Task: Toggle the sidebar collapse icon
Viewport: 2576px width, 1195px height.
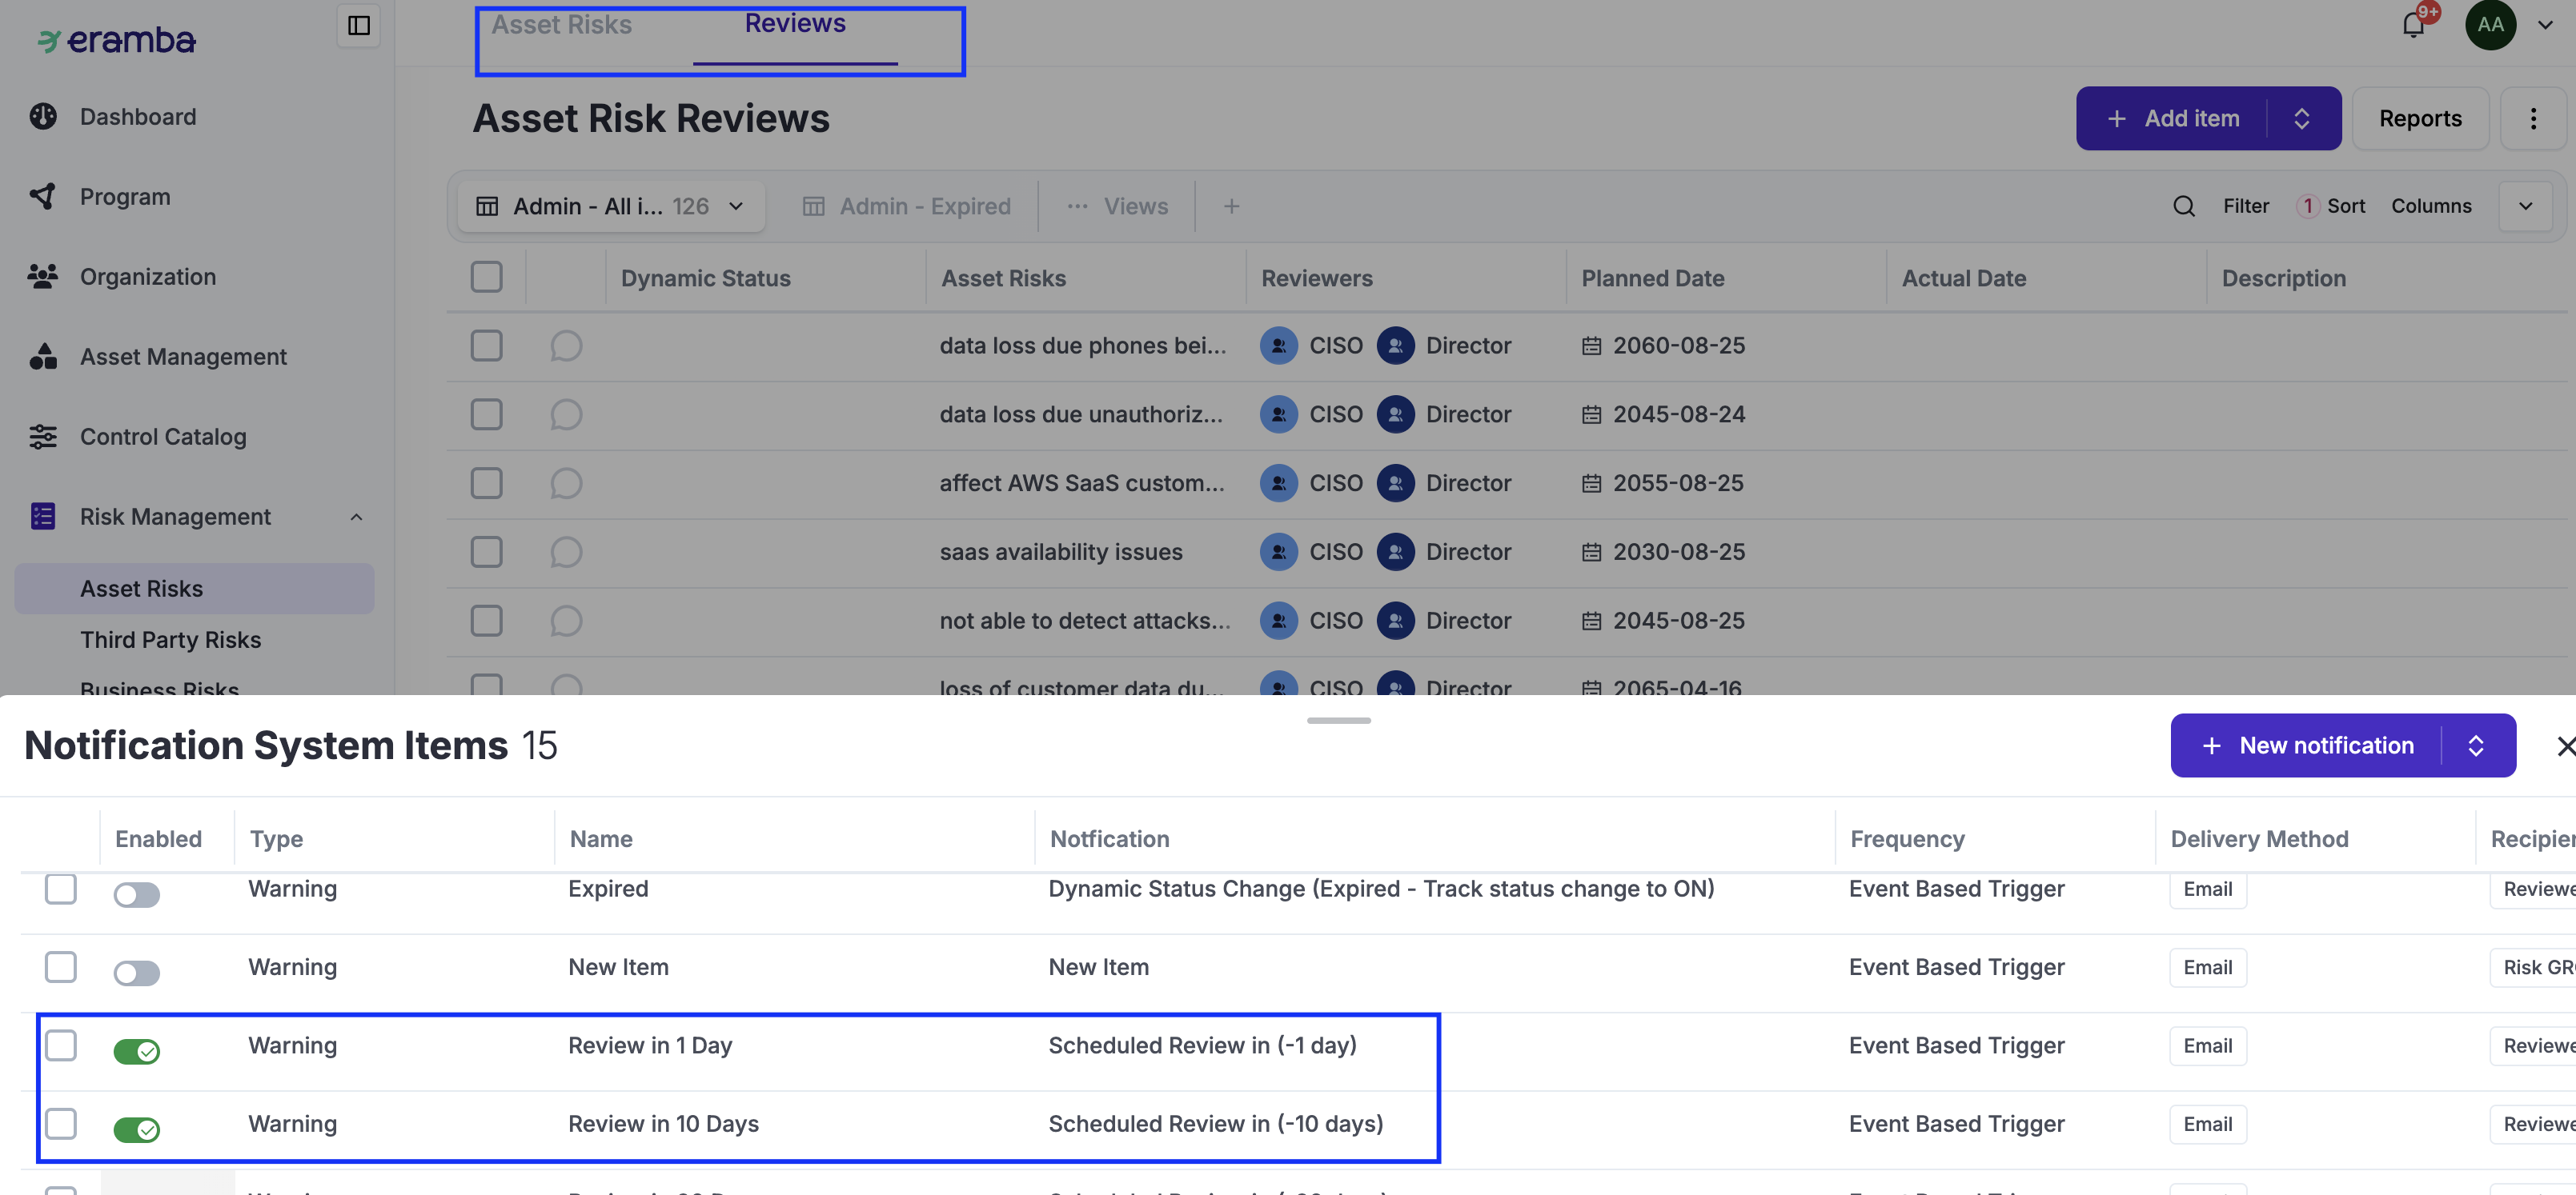Action: [358, 25]
